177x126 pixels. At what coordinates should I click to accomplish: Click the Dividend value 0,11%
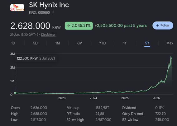(x=160, y=108)
